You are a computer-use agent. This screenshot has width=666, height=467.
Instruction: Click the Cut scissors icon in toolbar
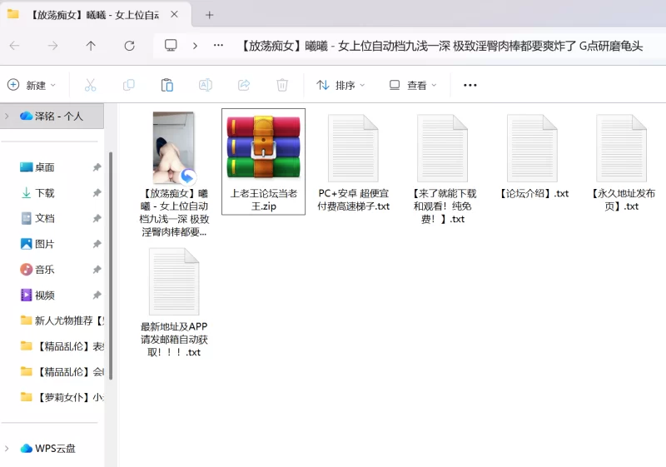point(90,85)
